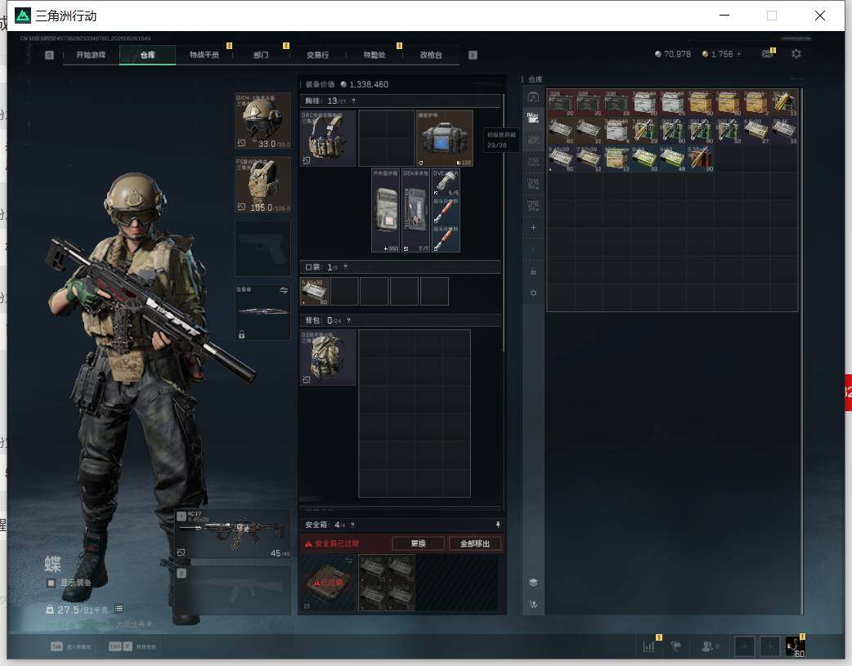Click the pin icon in safe box header
852x666 pixels.
(498, 524)
